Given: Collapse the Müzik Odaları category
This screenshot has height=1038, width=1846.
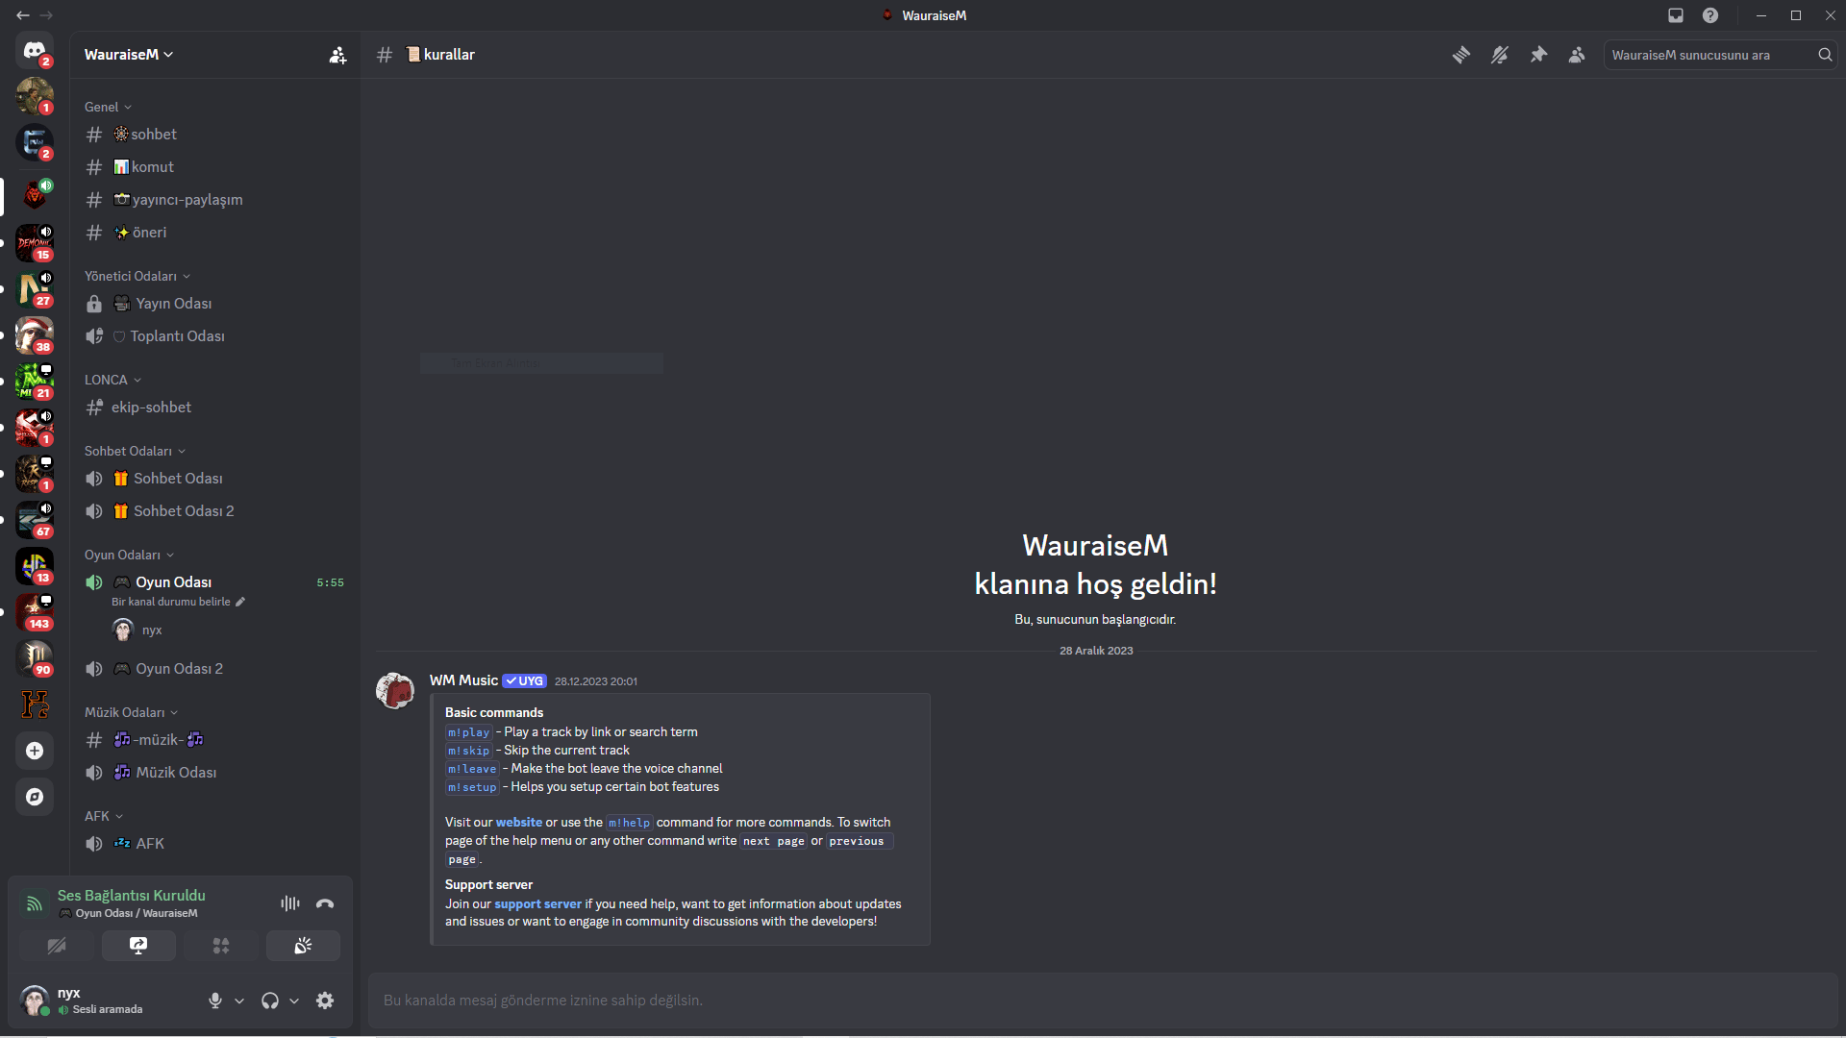Looking at the screenshot, I should (131, 712).
